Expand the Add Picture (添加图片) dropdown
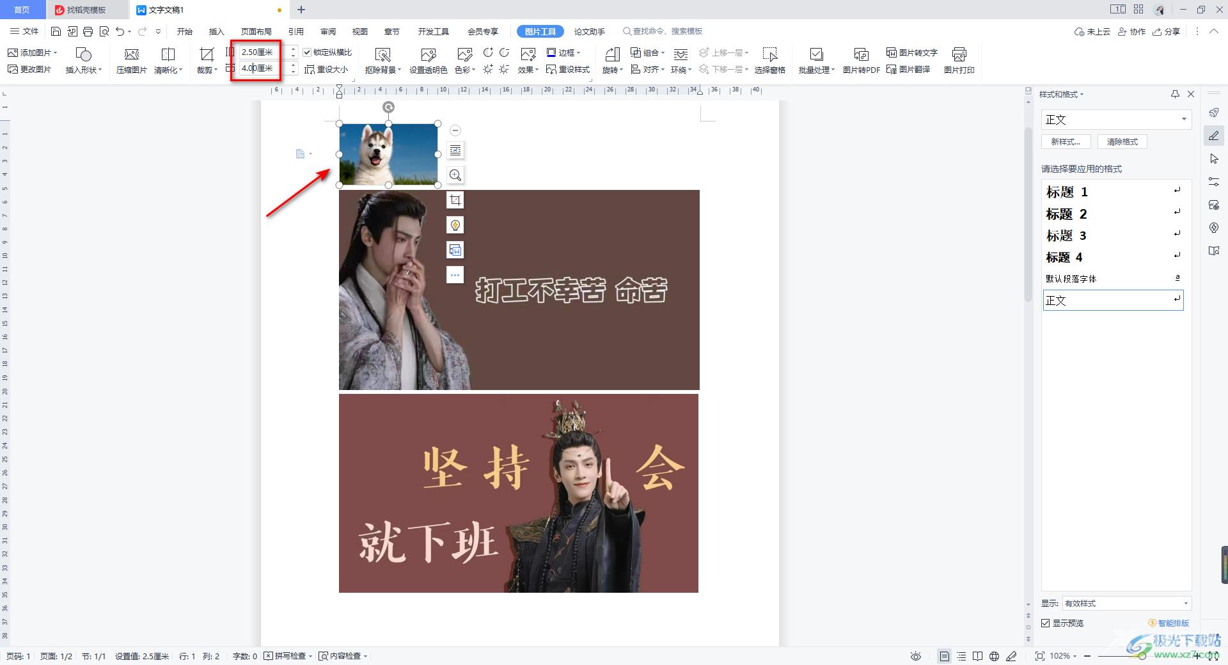 [56, 52]
